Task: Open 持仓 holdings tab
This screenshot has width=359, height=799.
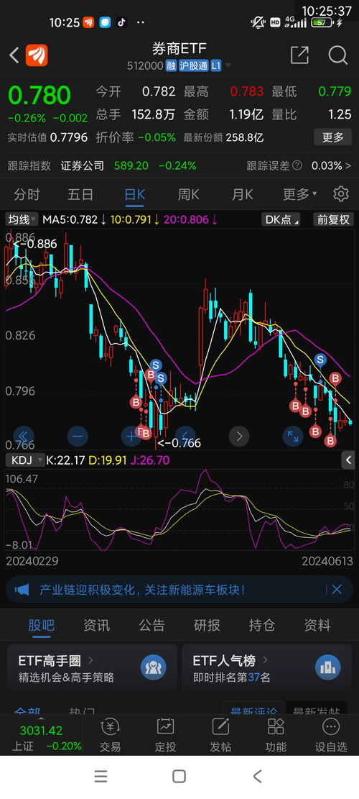Action: (x=262, y=625)
